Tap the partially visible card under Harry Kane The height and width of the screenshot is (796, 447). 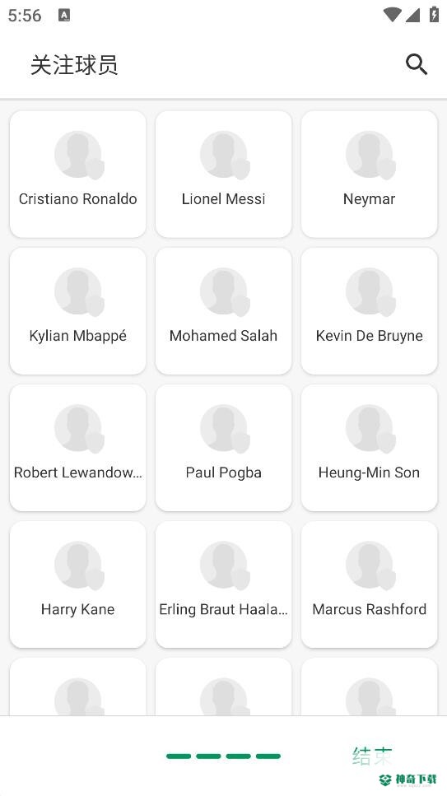77,687
